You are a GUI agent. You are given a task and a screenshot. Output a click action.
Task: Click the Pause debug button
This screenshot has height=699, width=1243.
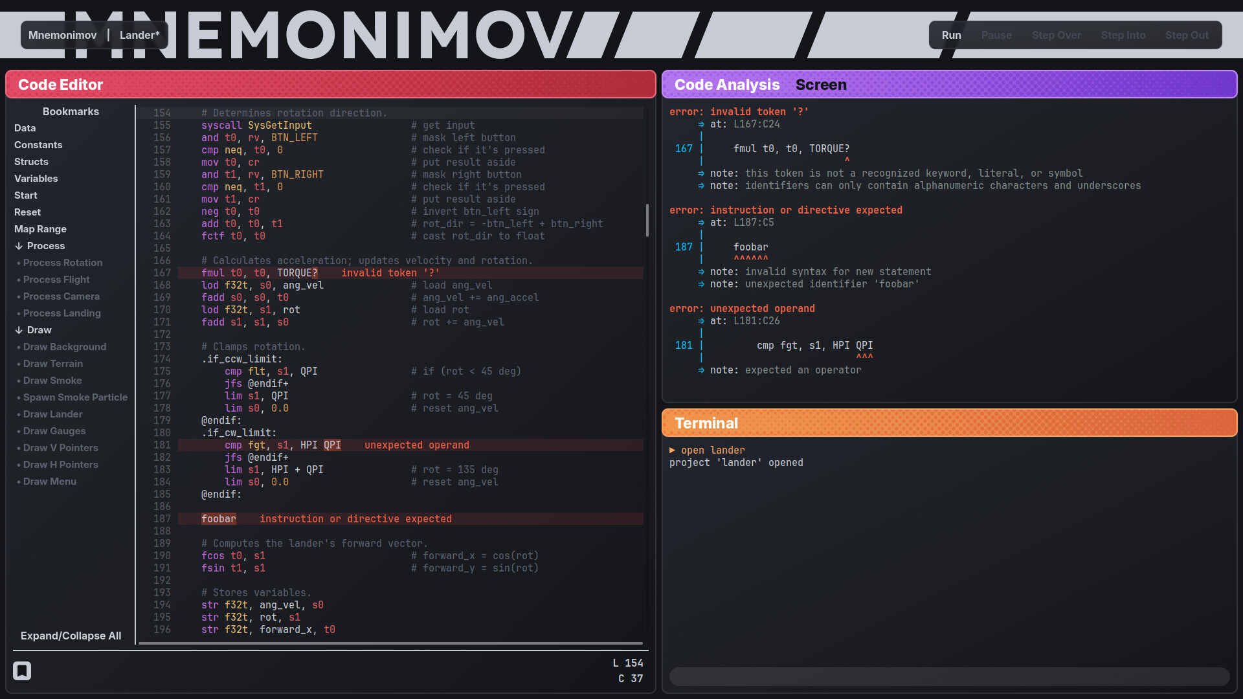(996, 35)
